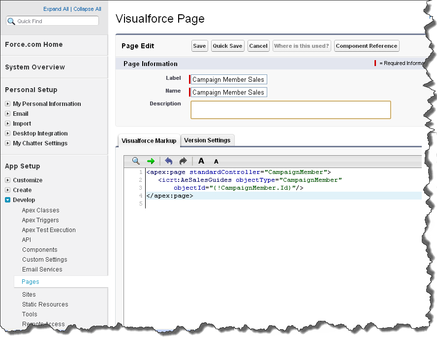Click the Expand All link
Viewport: 437px width, 338px height.
(57, 9)
